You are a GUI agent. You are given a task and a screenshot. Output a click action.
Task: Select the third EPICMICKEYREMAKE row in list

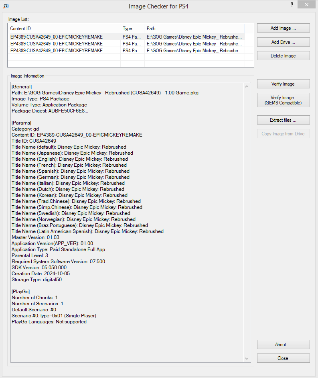click(x=126, y=50)
